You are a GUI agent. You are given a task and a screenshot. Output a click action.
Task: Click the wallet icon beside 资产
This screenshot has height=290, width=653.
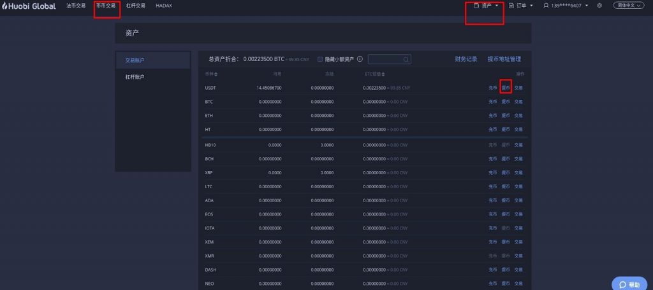[x=476, y=6]
